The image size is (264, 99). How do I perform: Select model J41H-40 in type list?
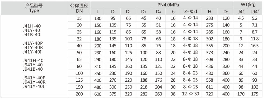[x=32, y=26]
